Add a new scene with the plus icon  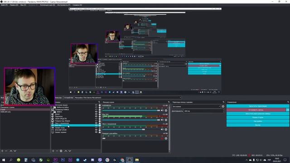point(2,151)
